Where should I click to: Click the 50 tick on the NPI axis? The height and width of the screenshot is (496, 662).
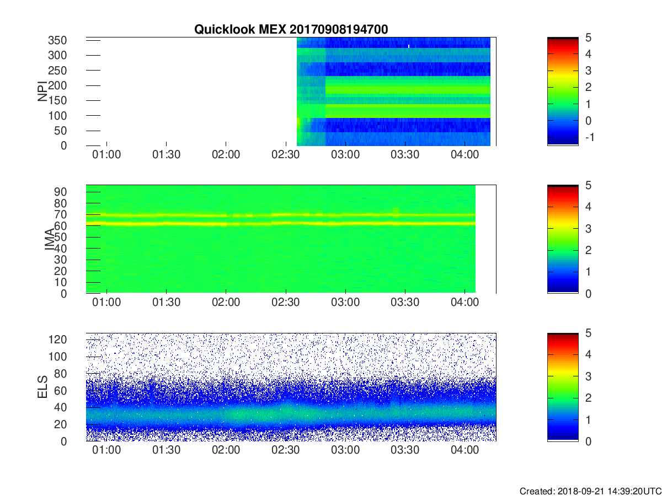pyautogui.click(x=61, y=131)
